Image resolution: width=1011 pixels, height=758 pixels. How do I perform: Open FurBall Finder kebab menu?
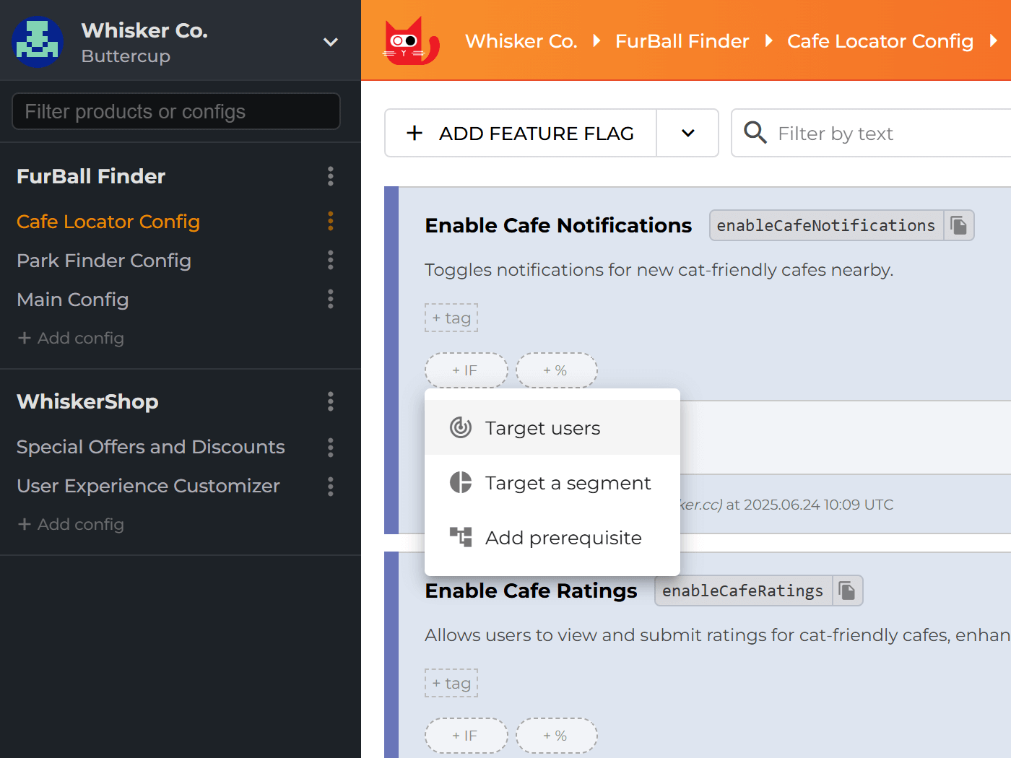pos(331,176)
